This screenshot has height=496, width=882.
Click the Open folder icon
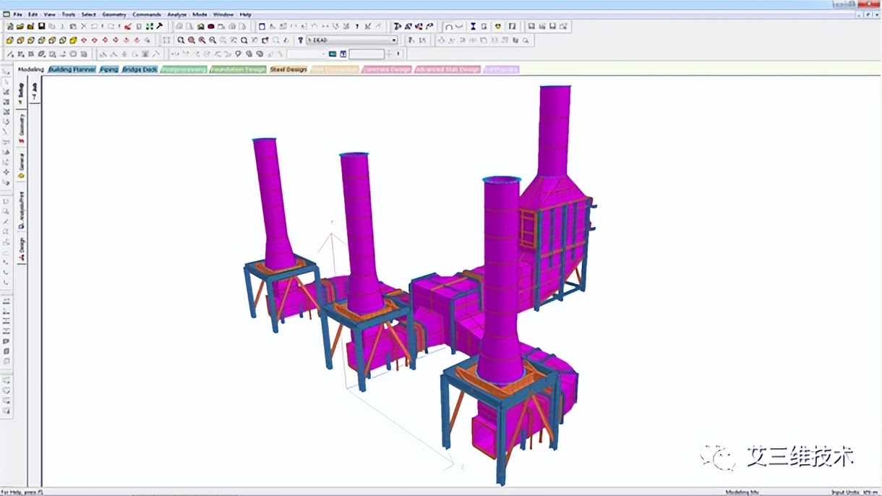point(20,27)
